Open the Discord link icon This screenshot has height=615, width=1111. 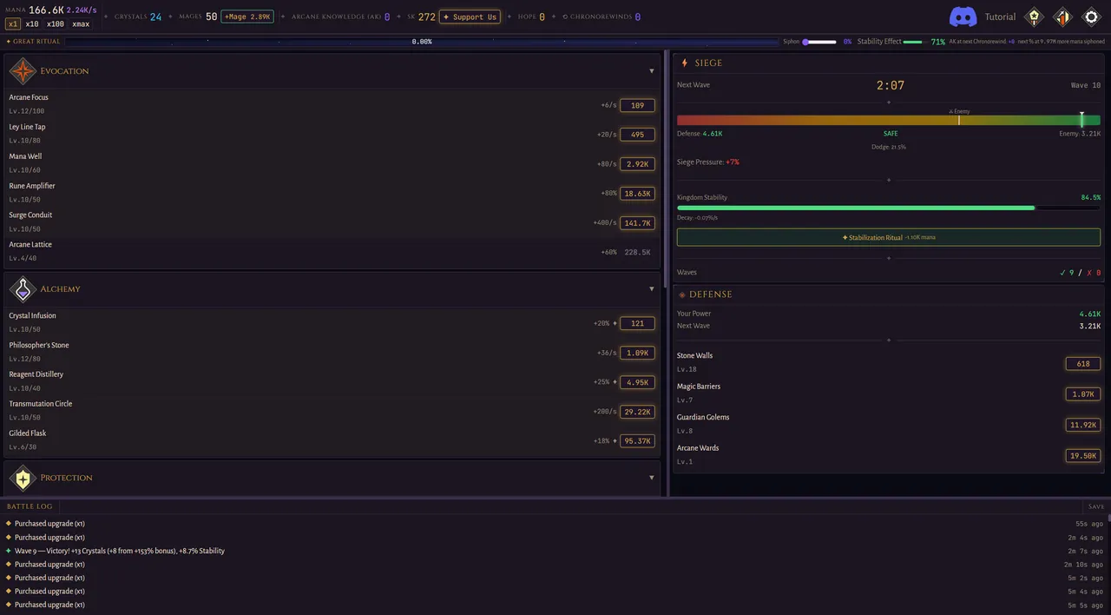963,17
